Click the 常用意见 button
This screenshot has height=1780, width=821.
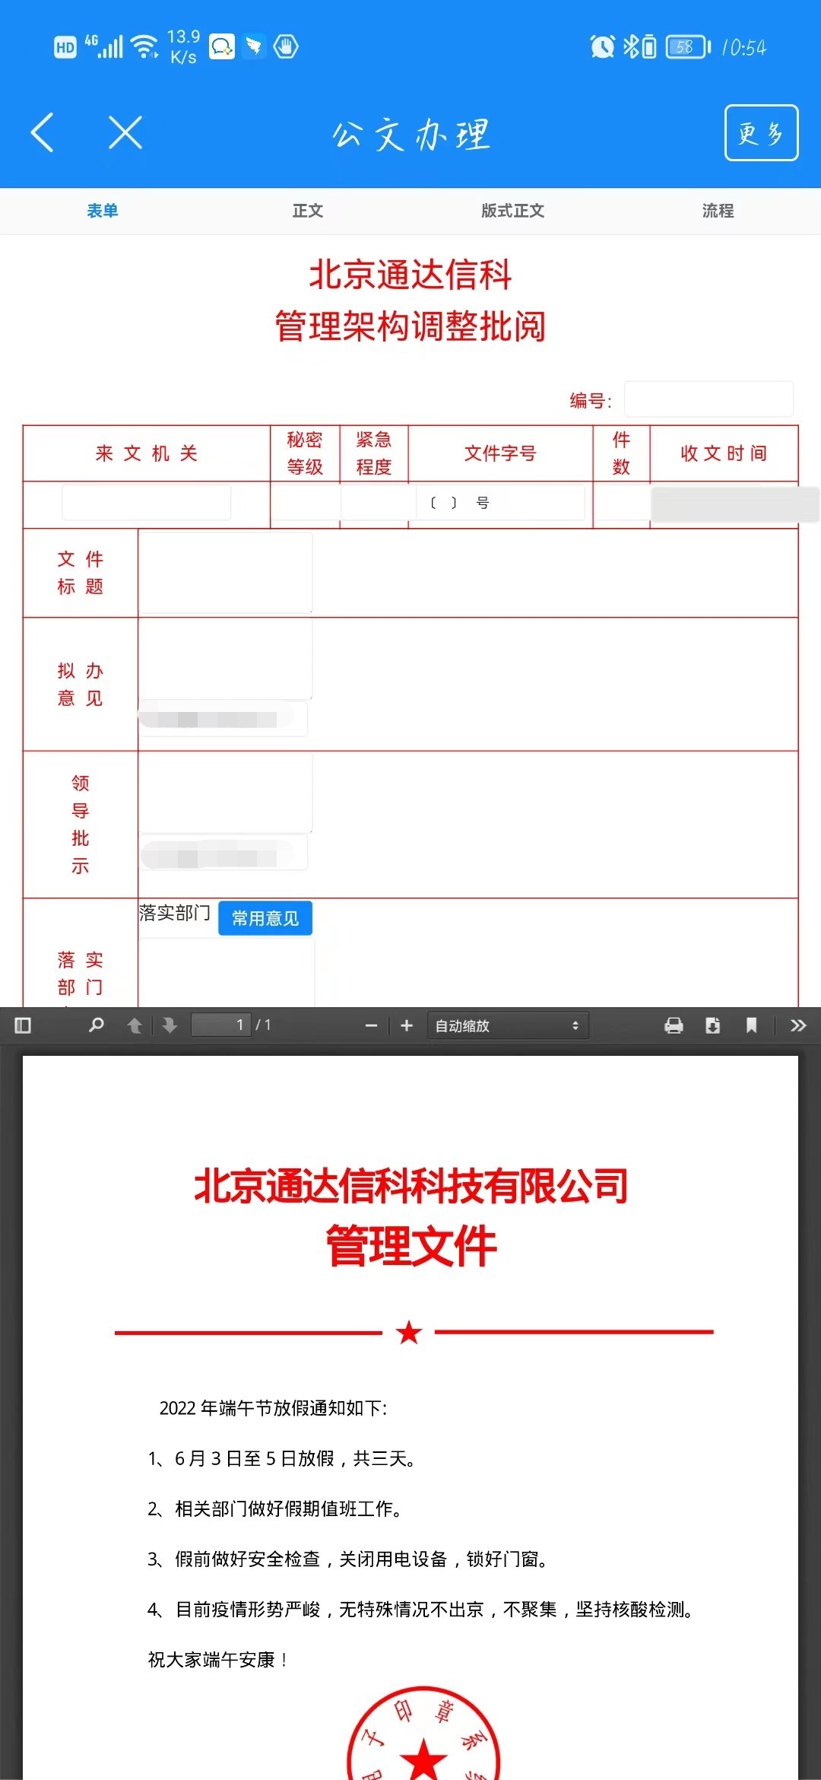click(x=265, y=918)
